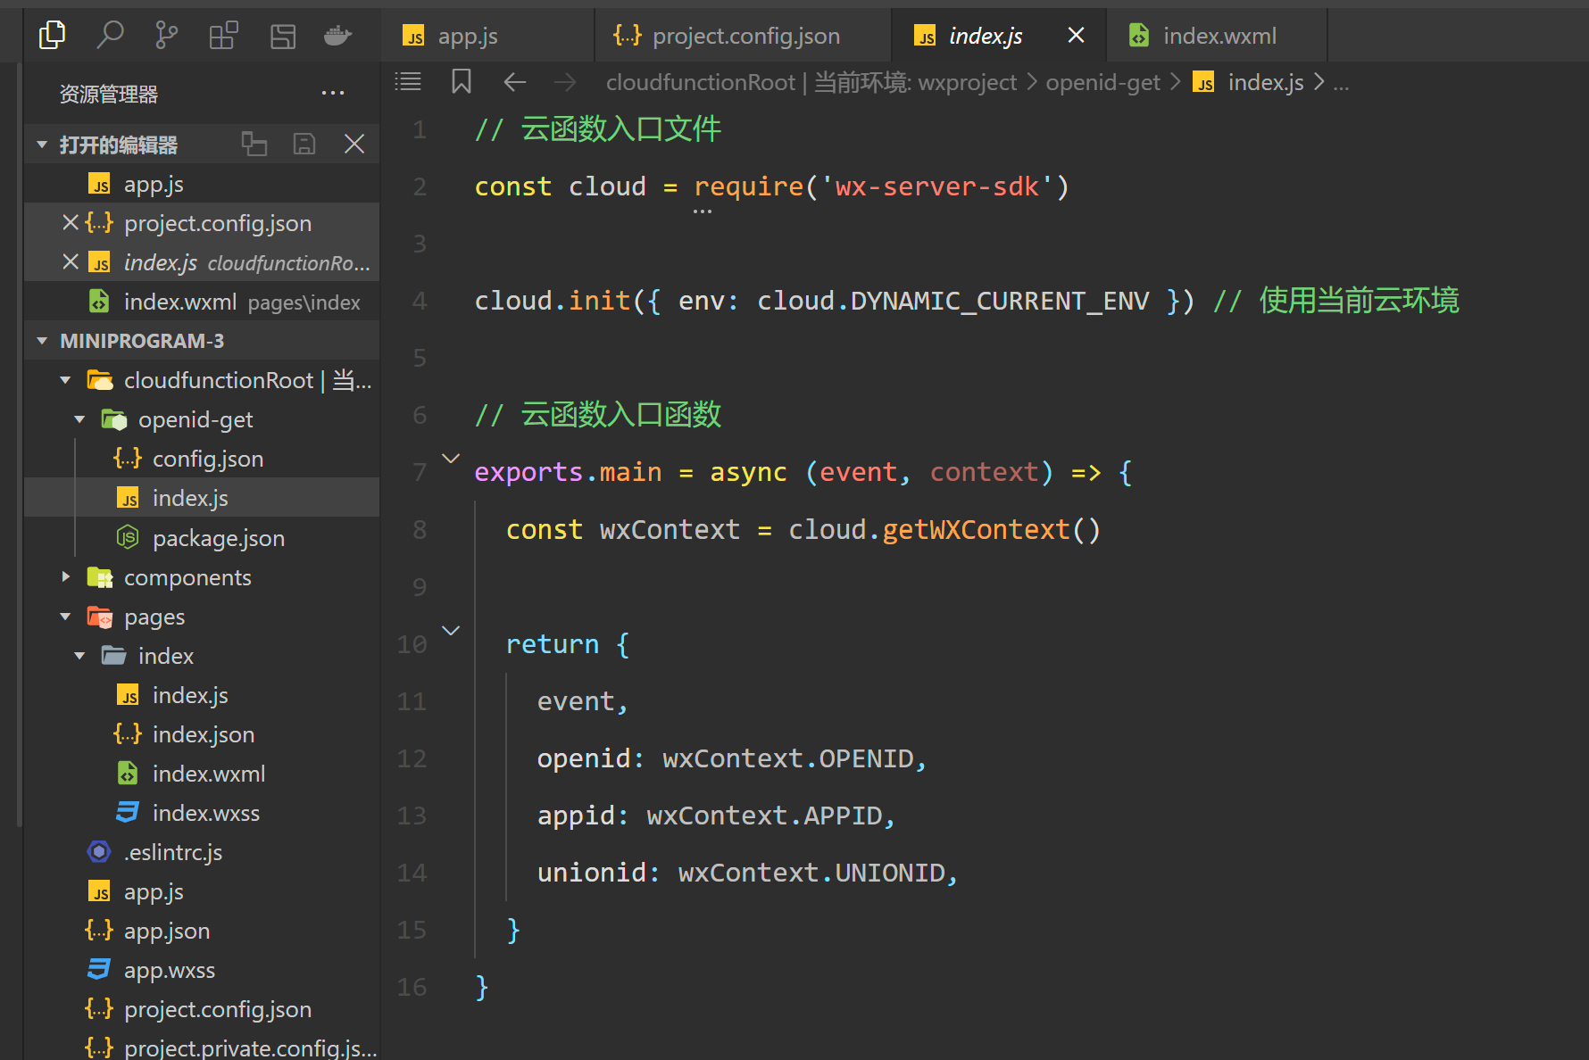Screen dimensions: 1589x1060
Task: Open the file Explorer panel
Action: coord(53,34)
